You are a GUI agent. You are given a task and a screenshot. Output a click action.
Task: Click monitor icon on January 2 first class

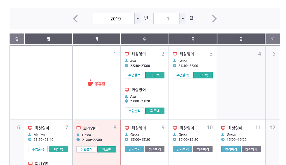coord(127,54)
